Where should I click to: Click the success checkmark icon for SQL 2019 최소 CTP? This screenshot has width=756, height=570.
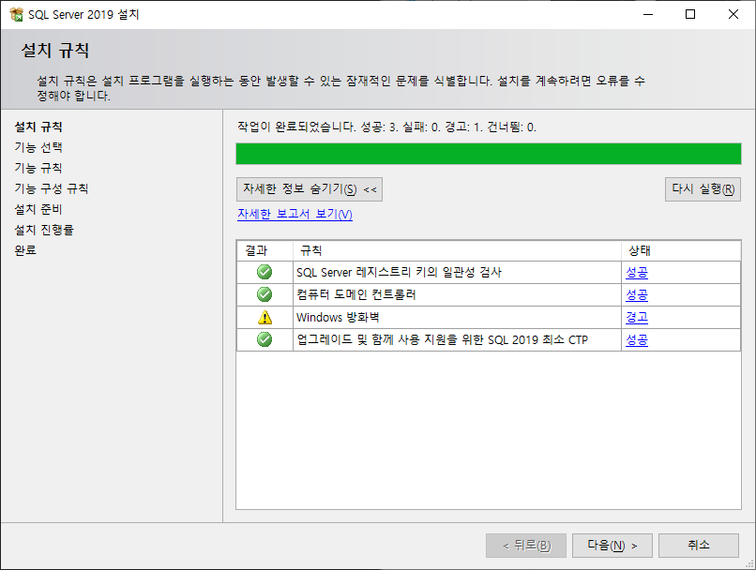(265, 339)
